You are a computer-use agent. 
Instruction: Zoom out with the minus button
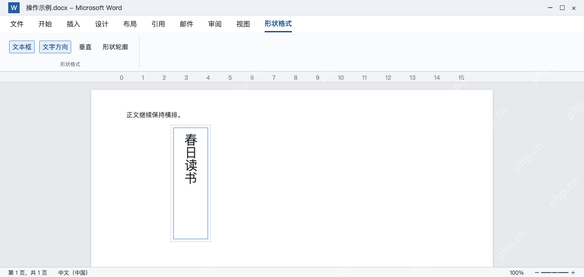click(537, 272)
